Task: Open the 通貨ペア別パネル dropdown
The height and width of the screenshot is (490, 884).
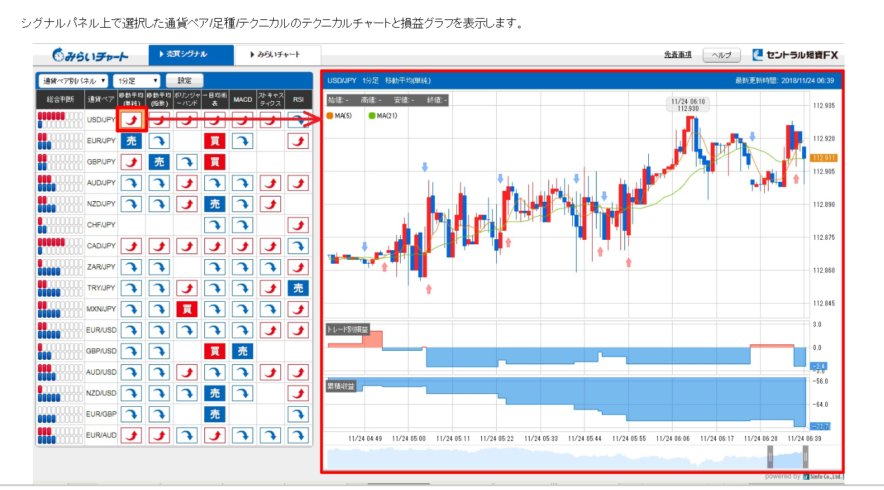Action: pos(72,81)
